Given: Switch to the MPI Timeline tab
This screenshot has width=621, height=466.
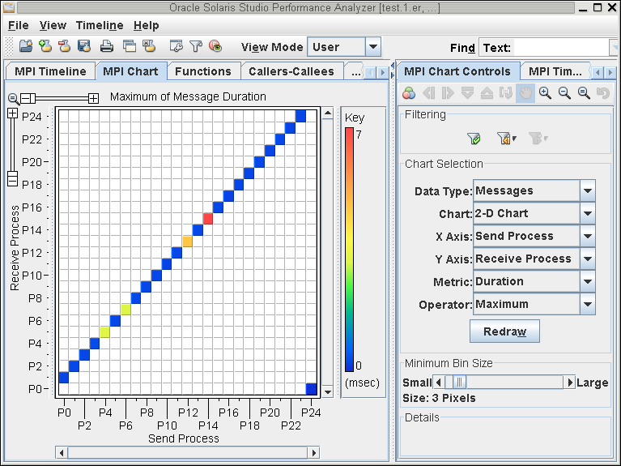Looking at the screenshot, I should click(x=50, y=72).
